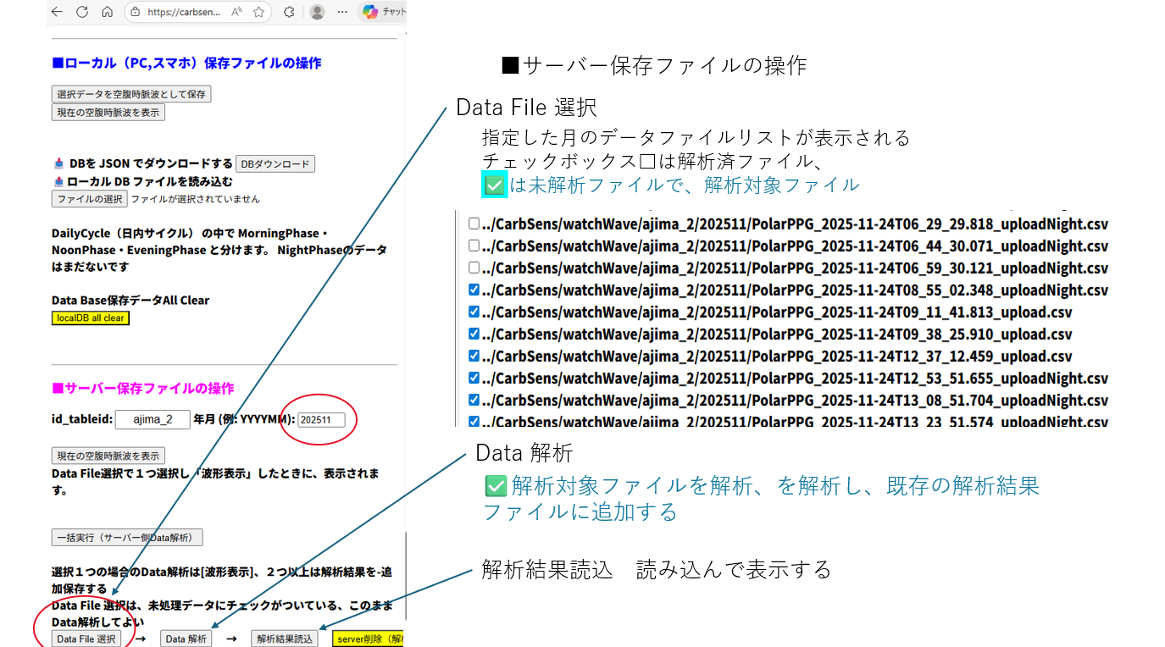1165x647 pixels.
Task: Open the user profile avatar
Action: [x=317, y=12]
